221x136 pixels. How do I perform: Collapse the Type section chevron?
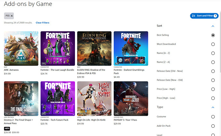pos(213,107)
